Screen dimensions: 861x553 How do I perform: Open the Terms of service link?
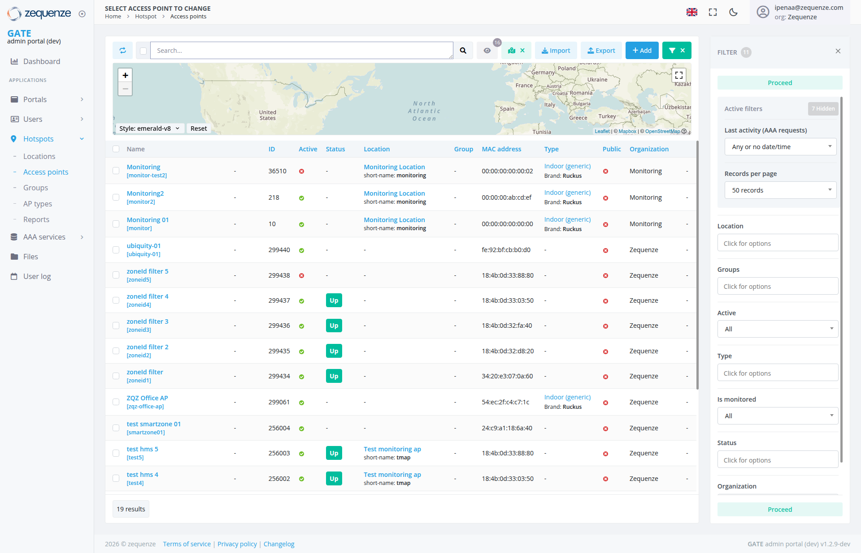[187, 544]
